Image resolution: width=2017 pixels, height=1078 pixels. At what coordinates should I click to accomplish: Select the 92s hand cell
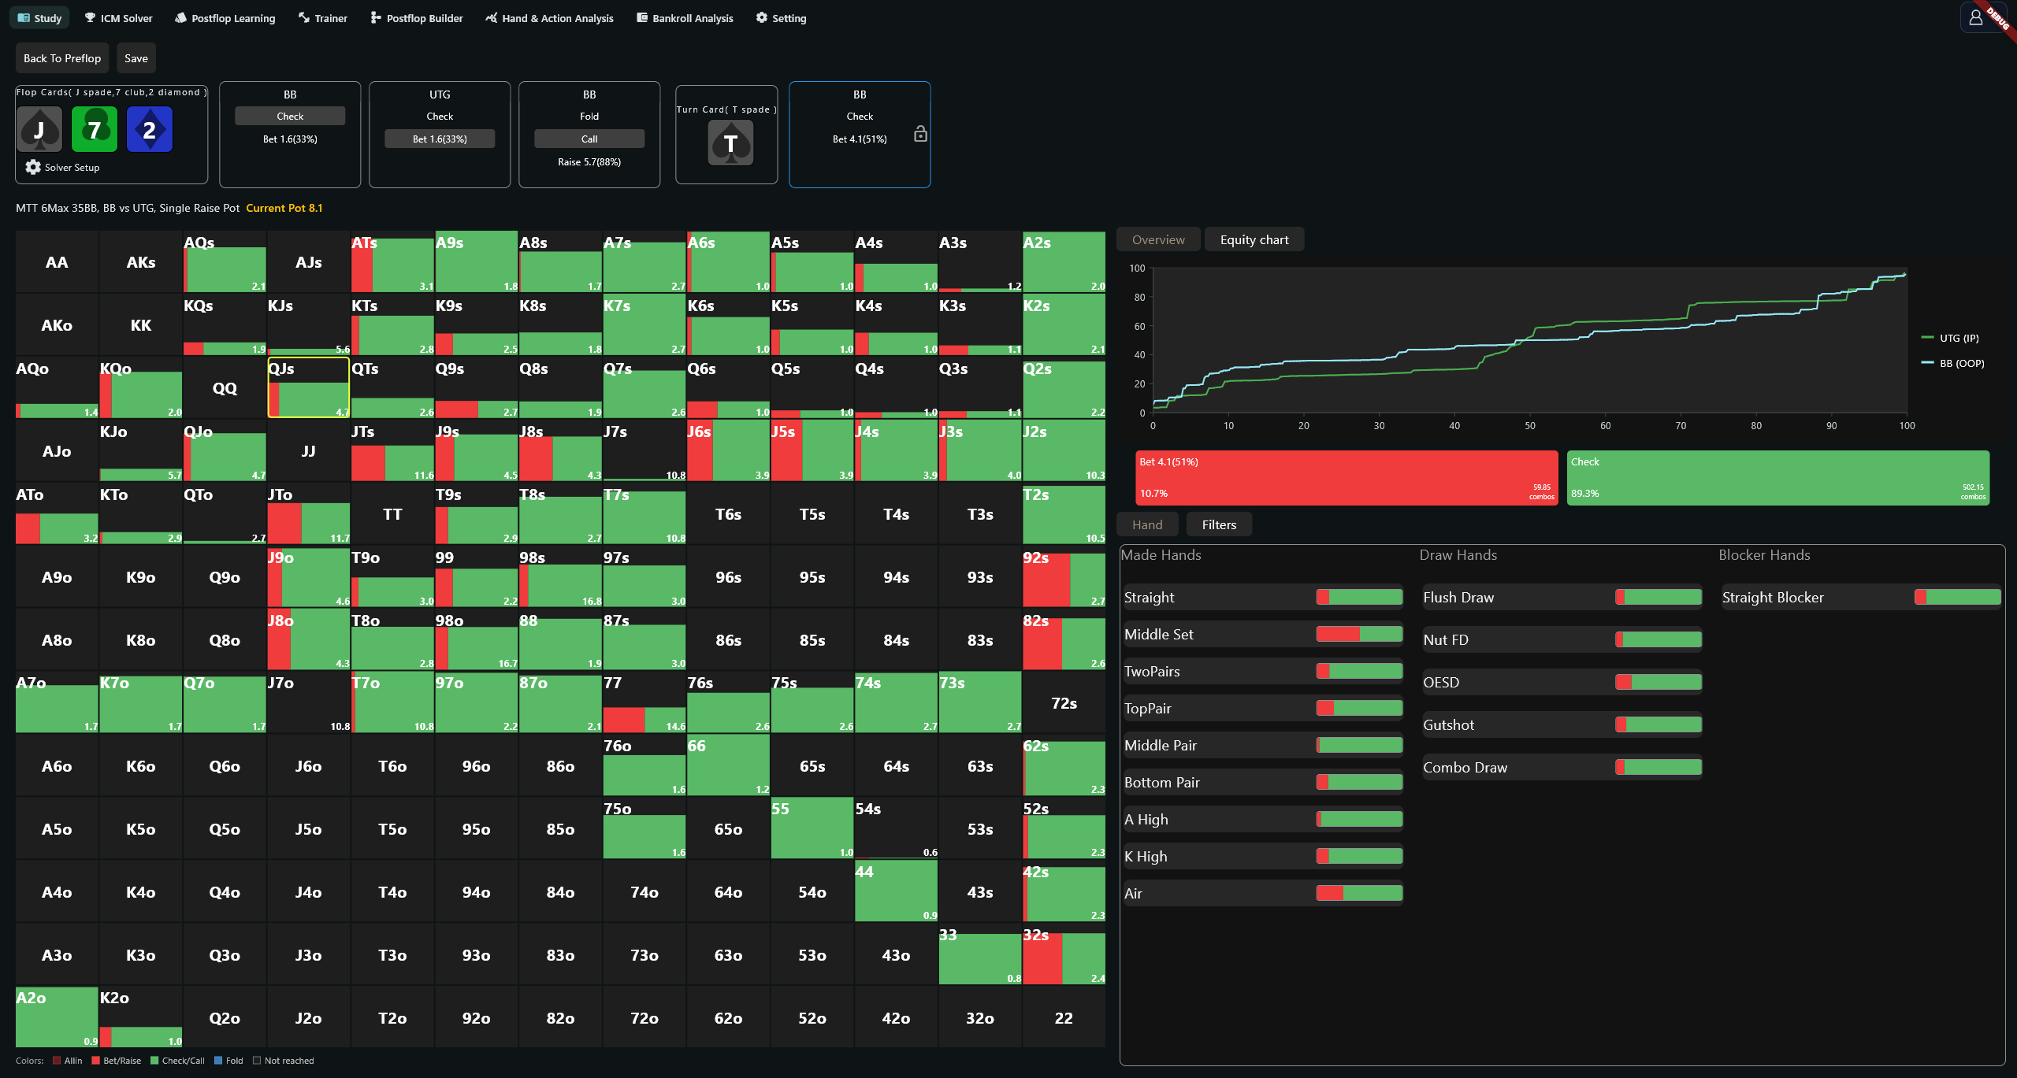[1064, 577]
